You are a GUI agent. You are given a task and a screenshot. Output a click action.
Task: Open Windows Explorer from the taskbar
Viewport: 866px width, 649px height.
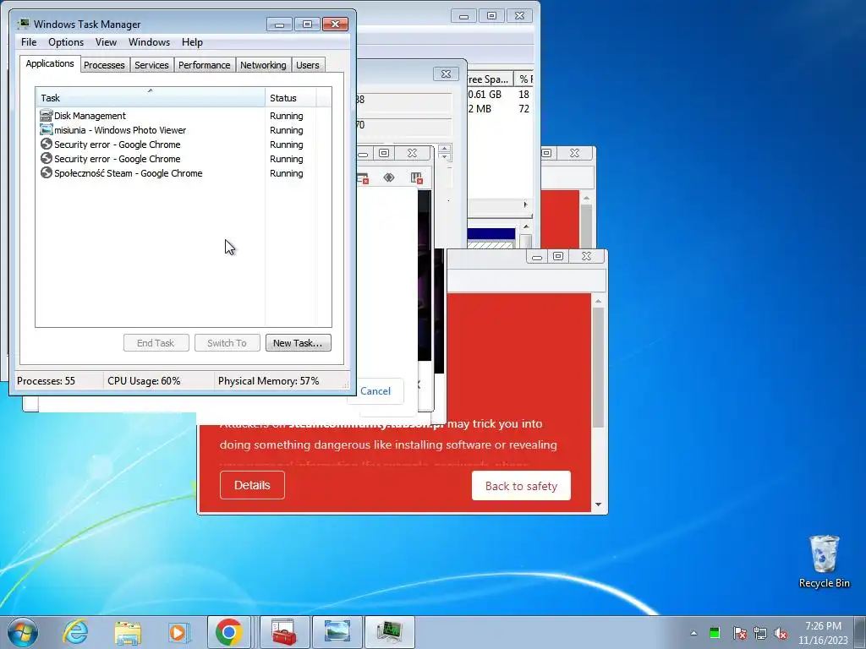pos(128,632)
